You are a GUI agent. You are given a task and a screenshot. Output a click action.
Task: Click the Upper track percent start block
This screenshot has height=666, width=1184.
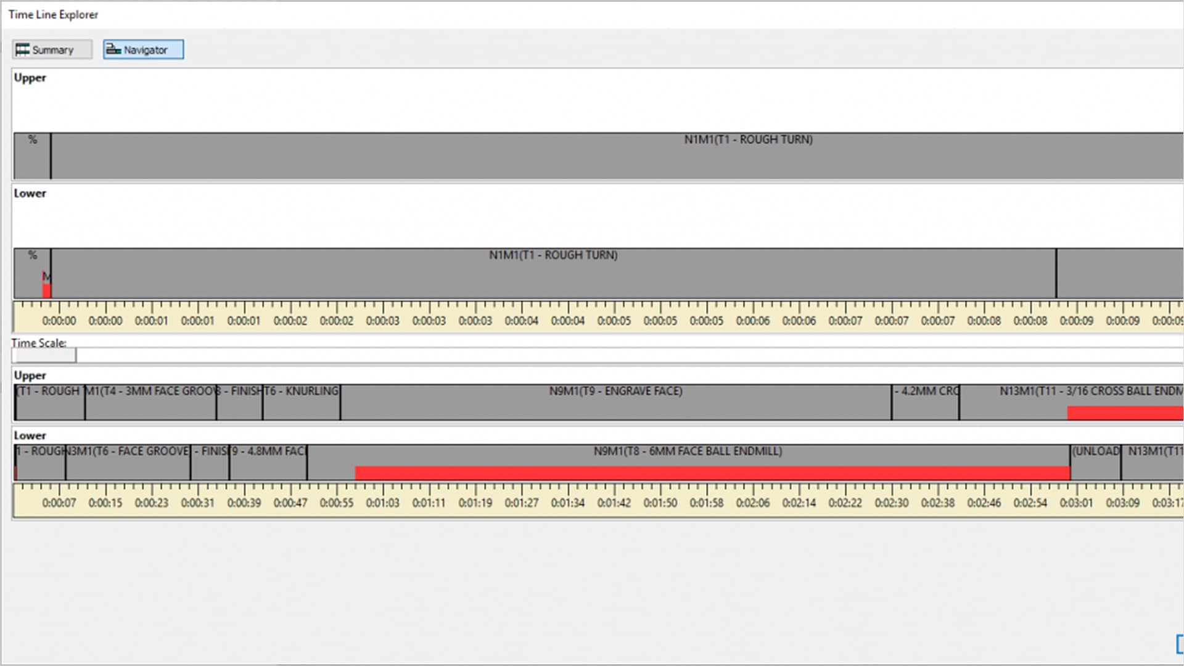click(x=32, y=156)
